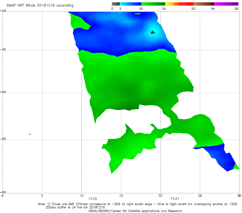Click the title 'SMAP NRT Winds 20181216 ascending'
242x213 pixels.
click(x=40, y=5)
